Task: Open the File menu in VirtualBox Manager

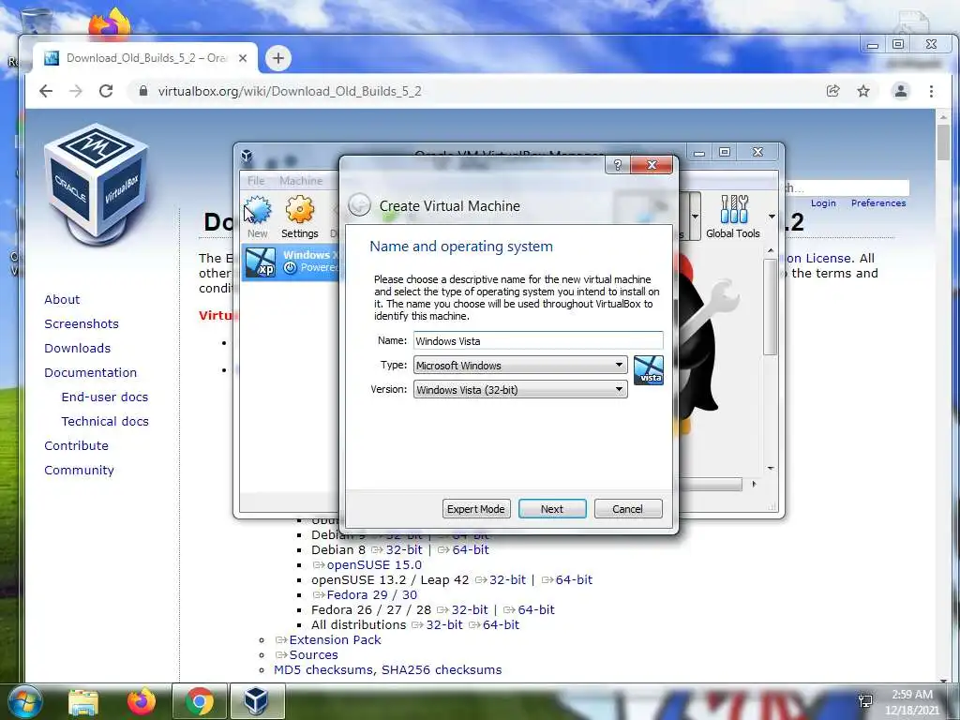Action: tap(256, 181)
